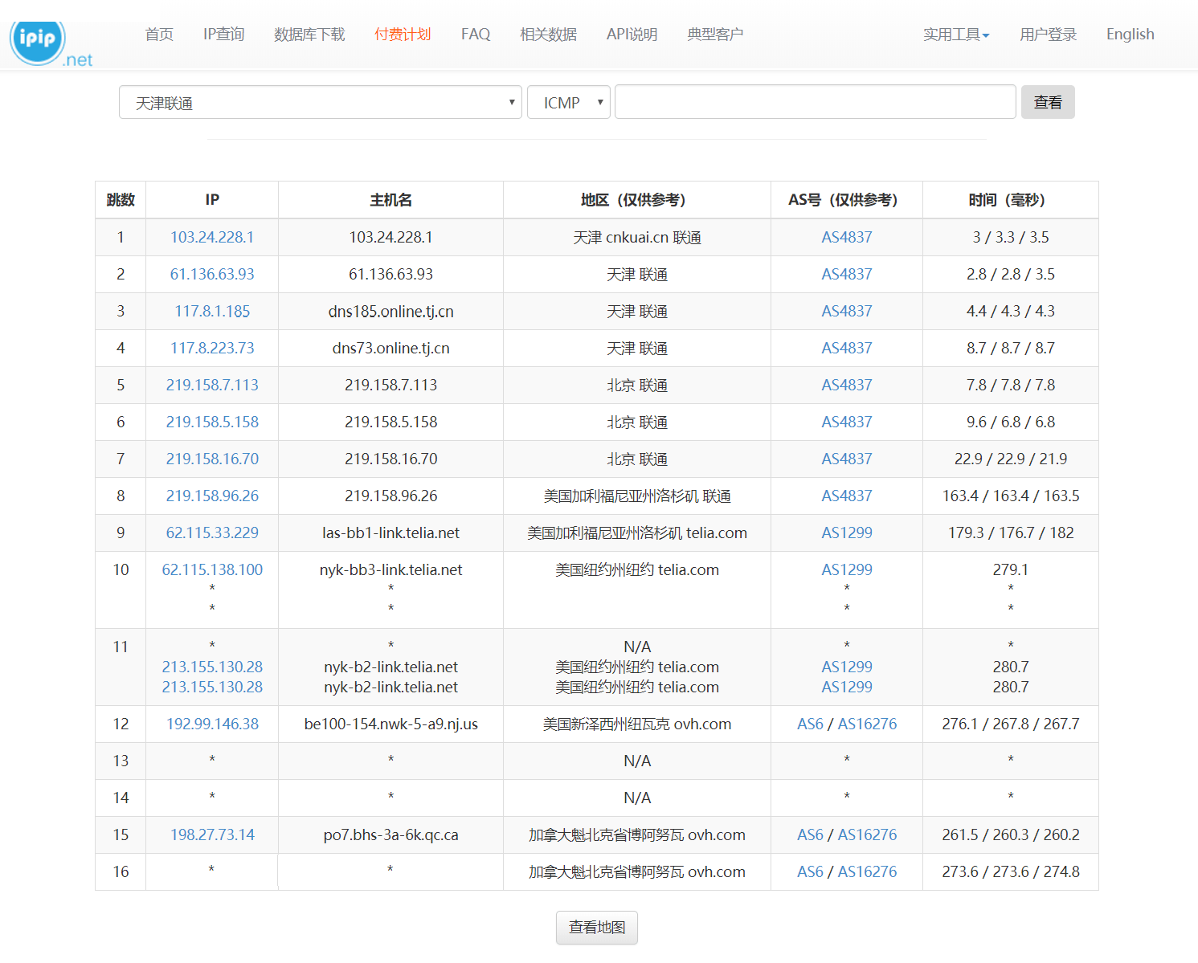Open IP link 61.136.63.93

pyautogui.click(x=212, y=275)
